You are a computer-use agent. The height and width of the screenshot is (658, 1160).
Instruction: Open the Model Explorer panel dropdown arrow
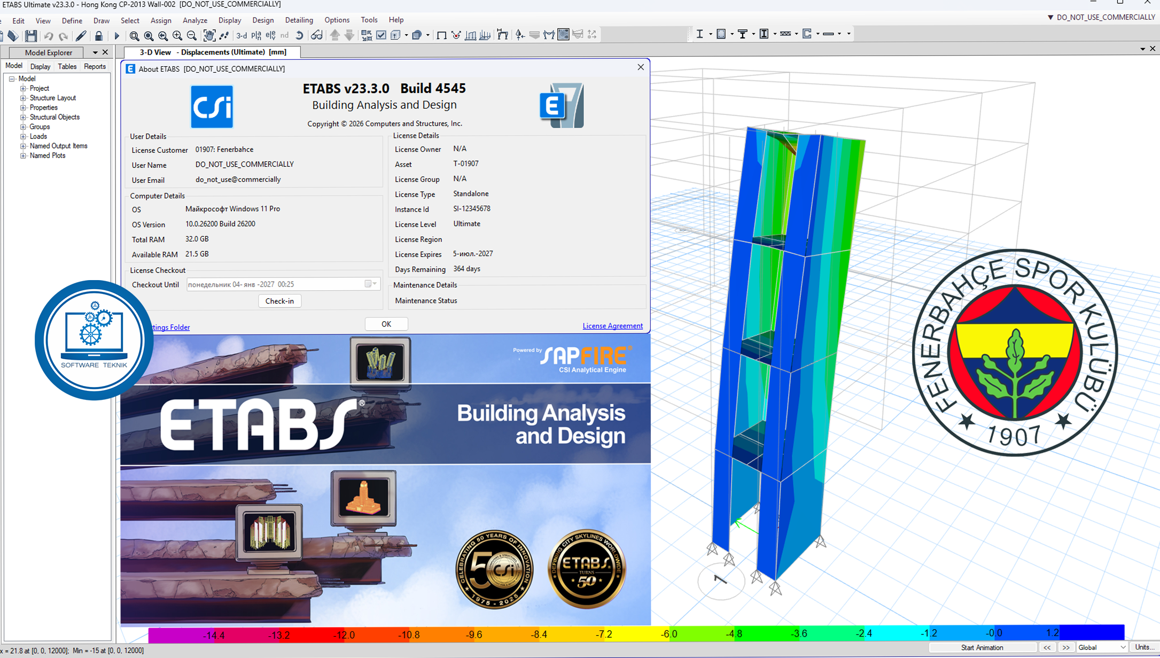pos(95,52)
